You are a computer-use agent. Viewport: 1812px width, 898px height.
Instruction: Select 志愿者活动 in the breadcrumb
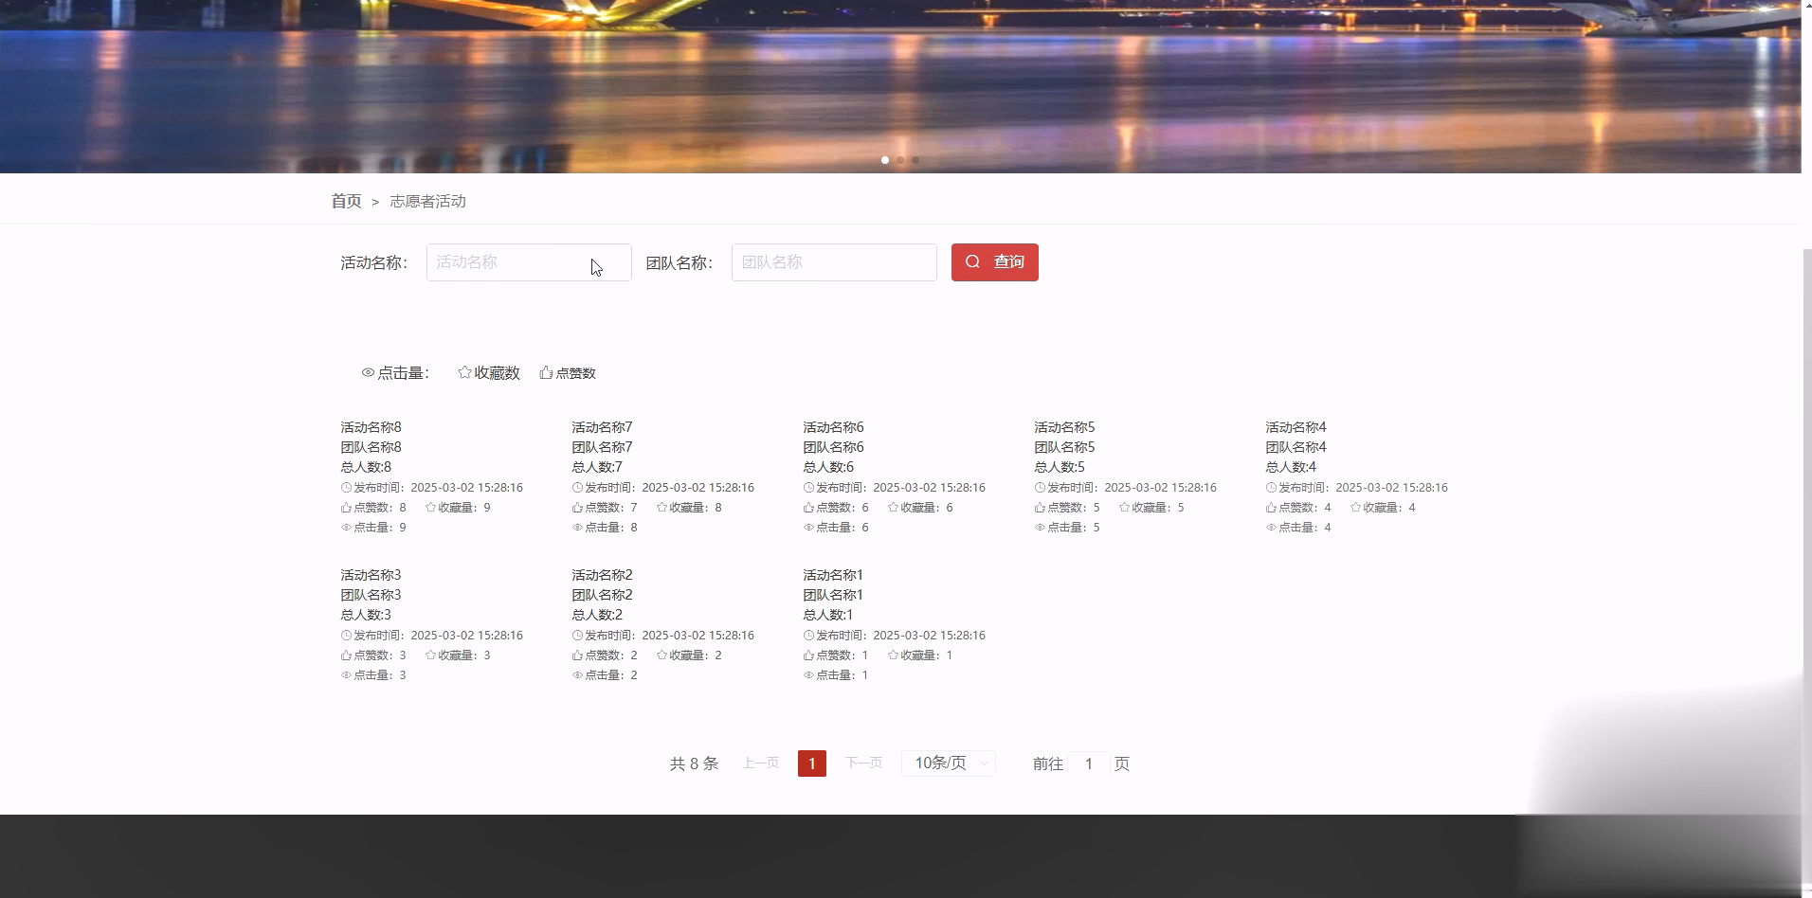click(428, 201)
